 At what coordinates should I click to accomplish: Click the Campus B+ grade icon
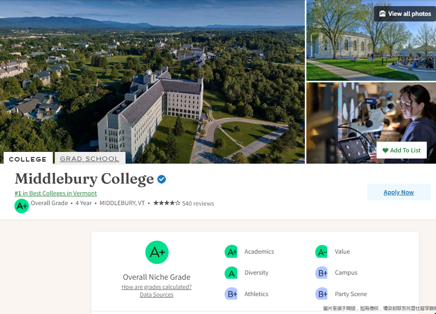click(x=321, y=273)
